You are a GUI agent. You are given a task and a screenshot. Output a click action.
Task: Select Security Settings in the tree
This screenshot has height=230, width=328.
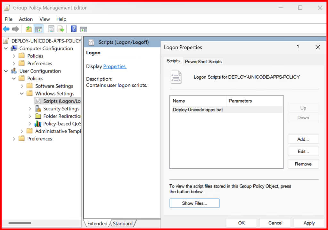(x=61, y=109)
